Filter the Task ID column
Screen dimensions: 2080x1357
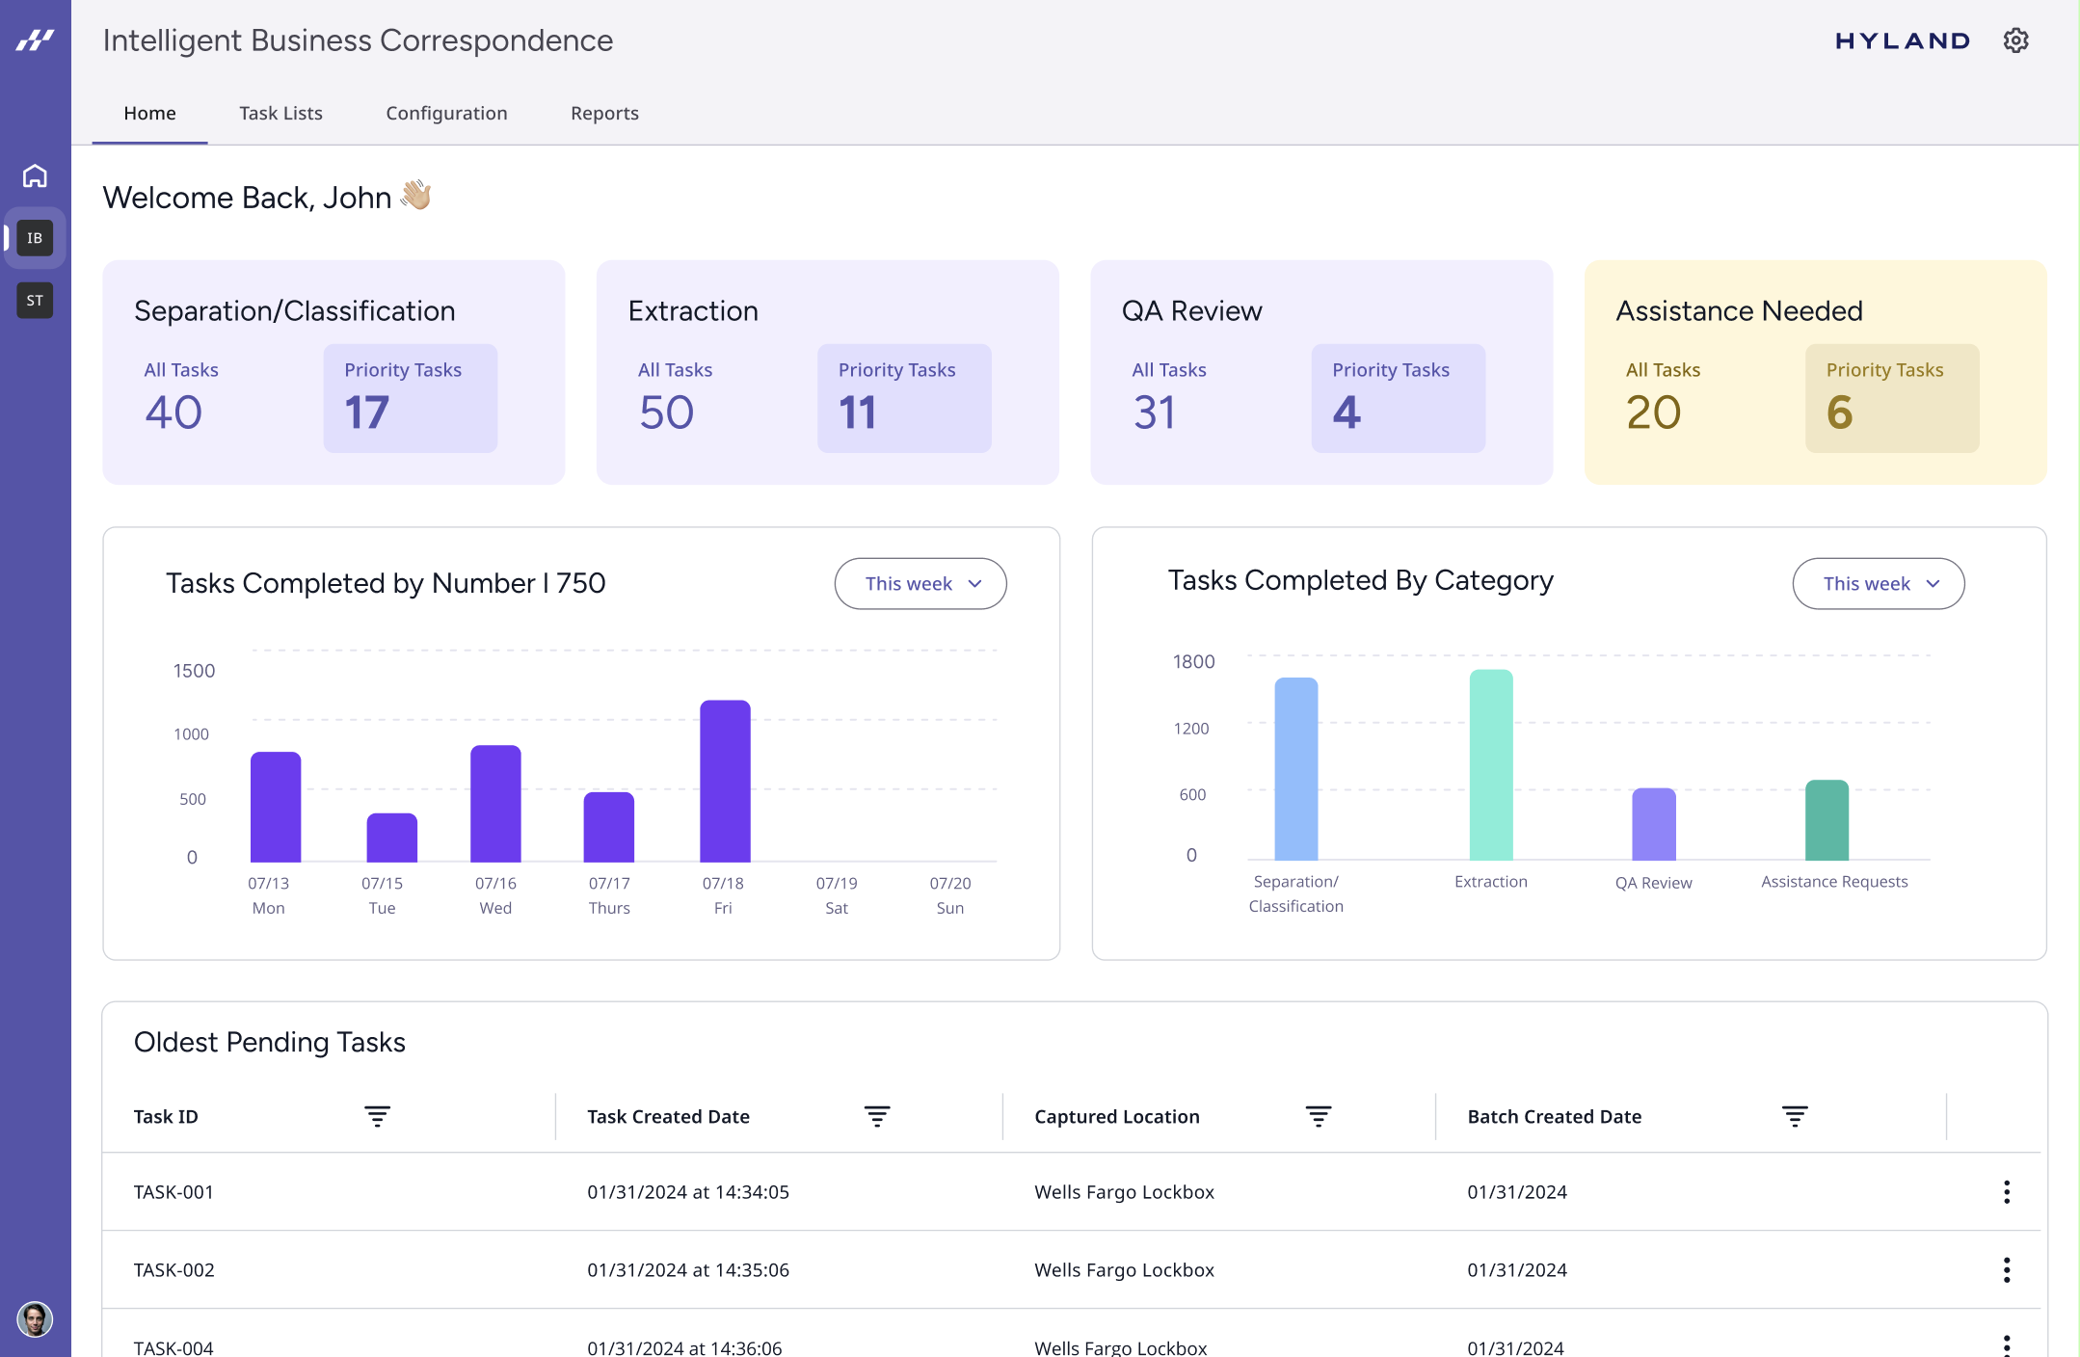tap(377, 1116)
